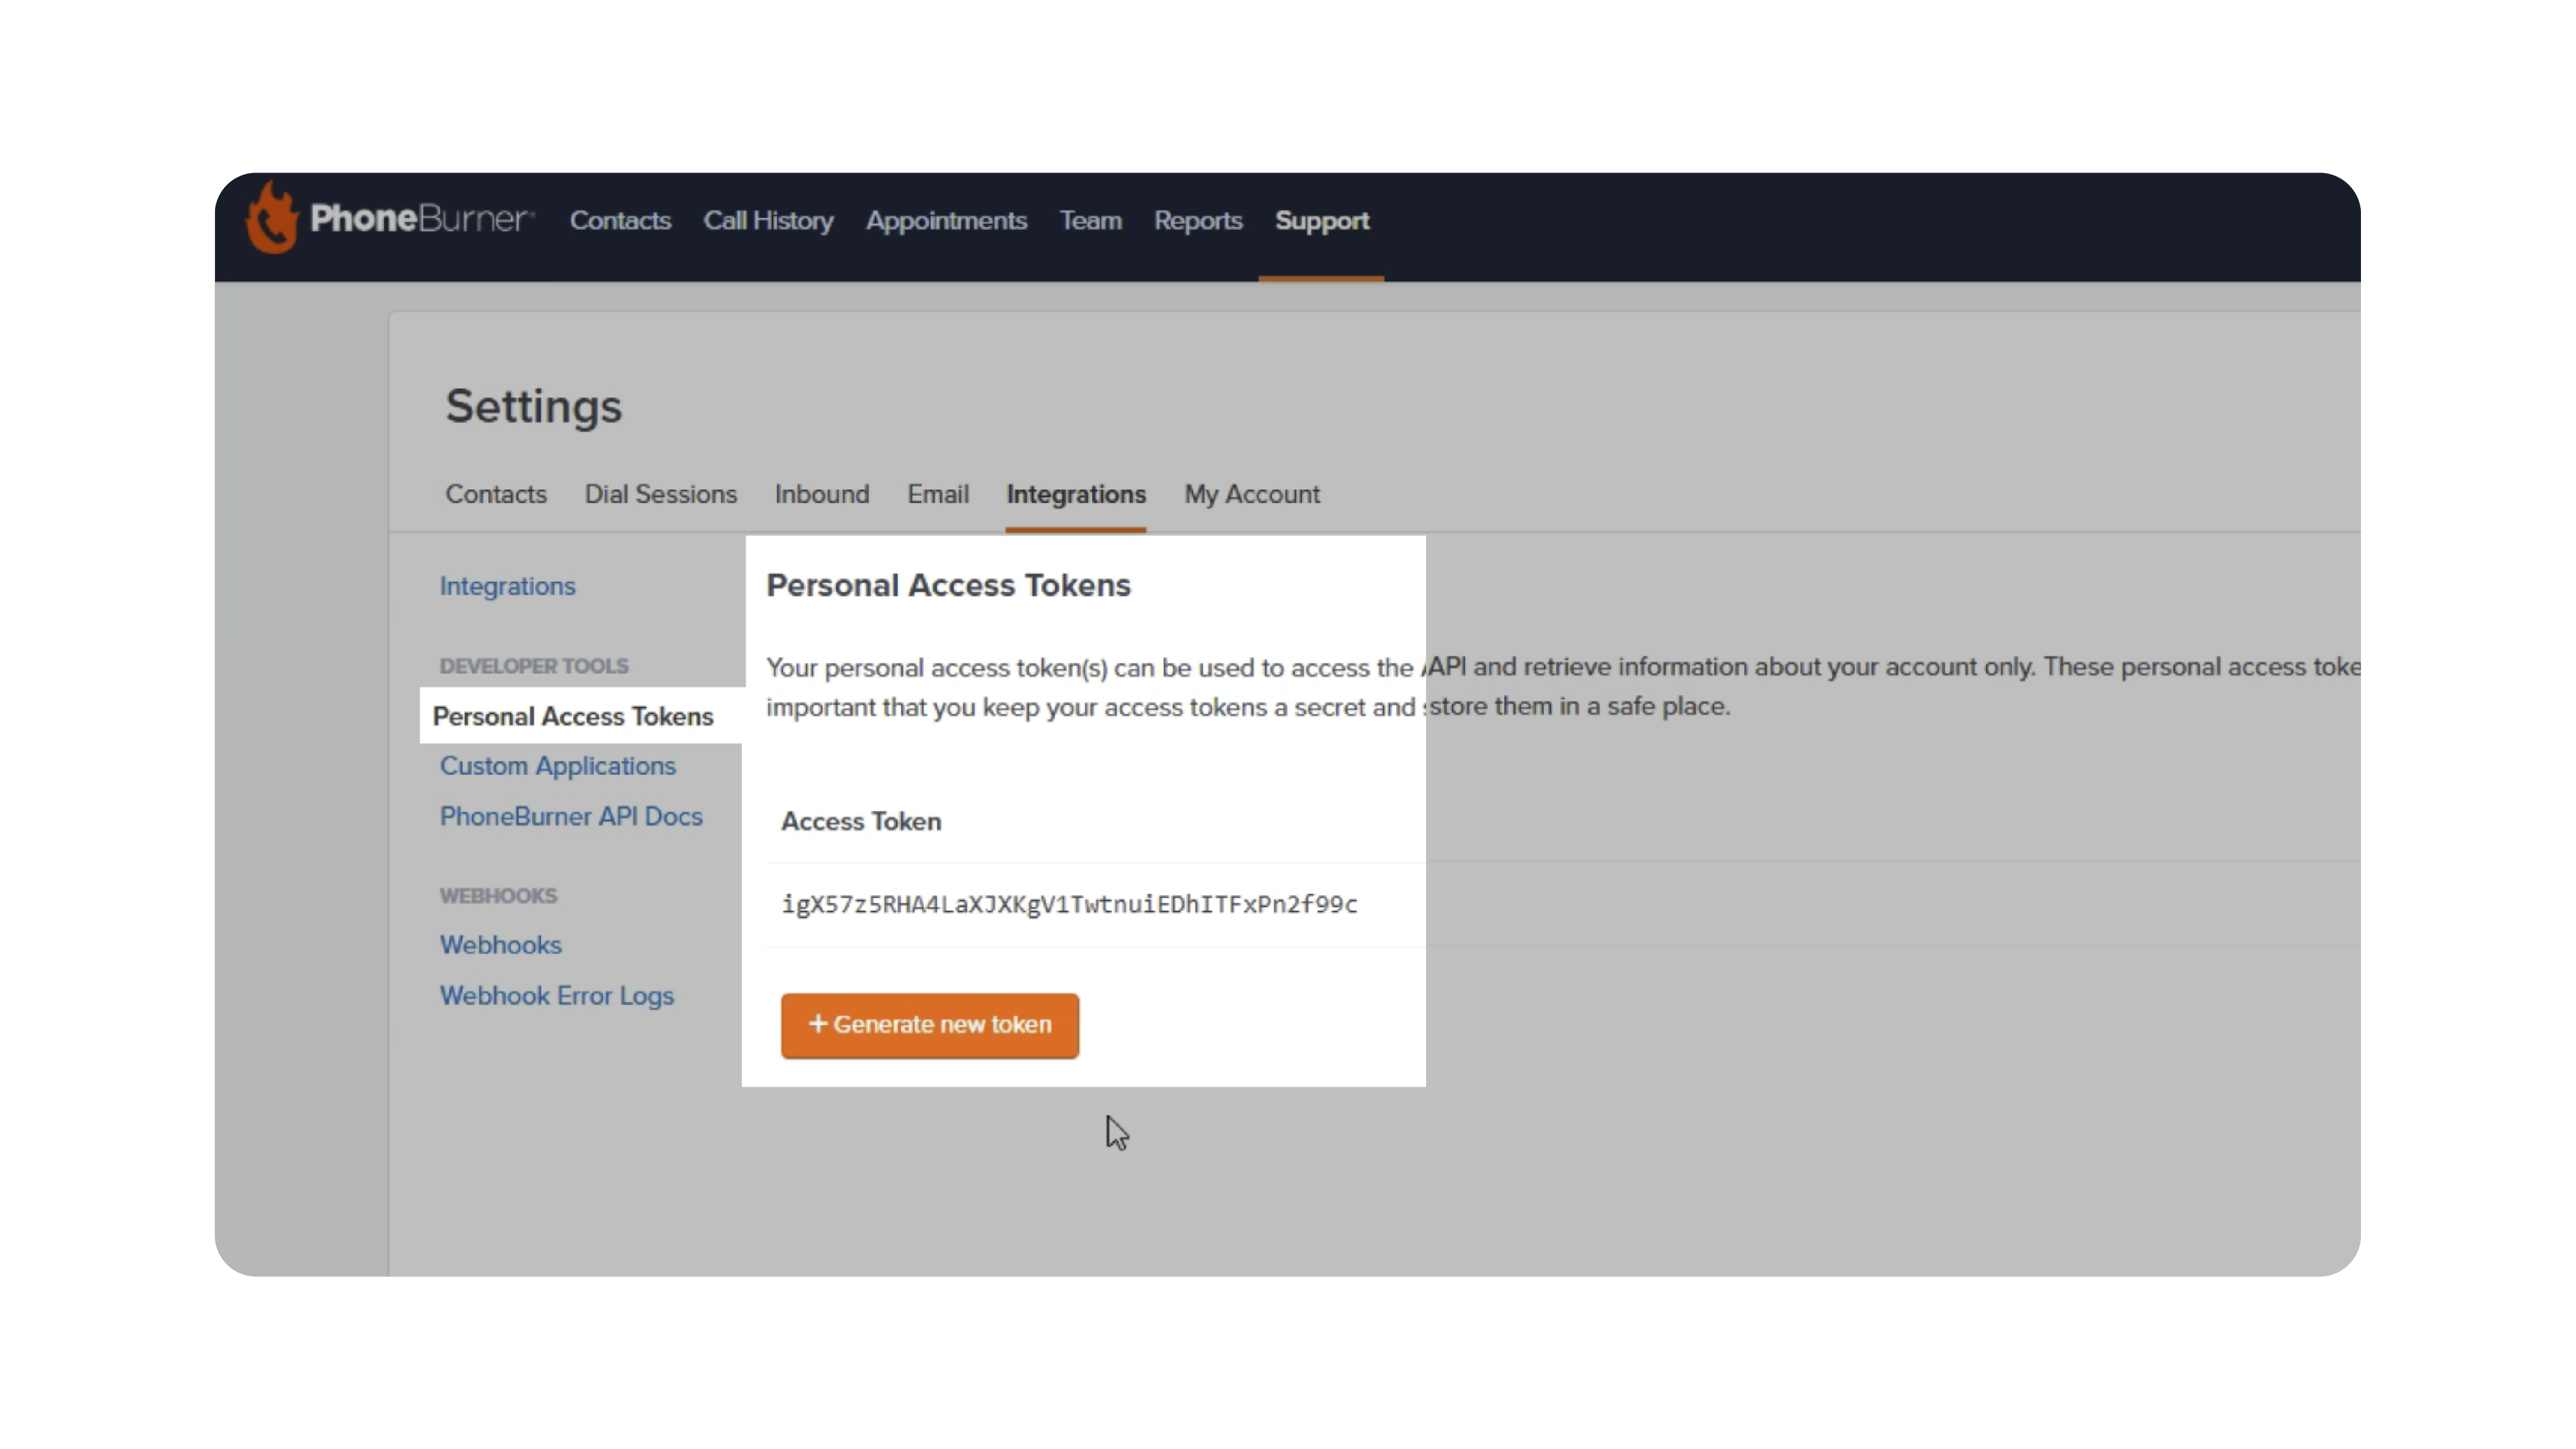Select the Integrations settings tab
Image resolution: width=2576 pixels, height=1449 pixels.
point(1076,494)
